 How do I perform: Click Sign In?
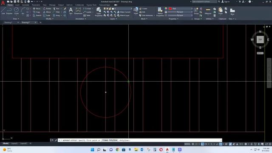[x=226, y=2]
